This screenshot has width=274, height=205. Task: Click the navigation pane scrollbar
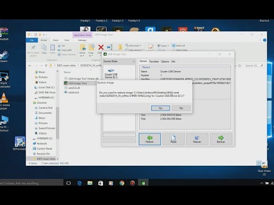tap(58, 123)
